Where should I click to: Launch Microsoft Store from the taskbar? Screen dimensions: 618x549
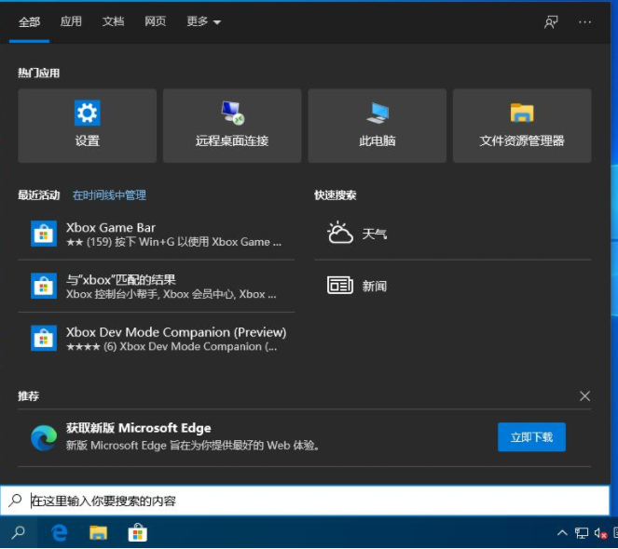pyautogui.click(x=138, y=533)
